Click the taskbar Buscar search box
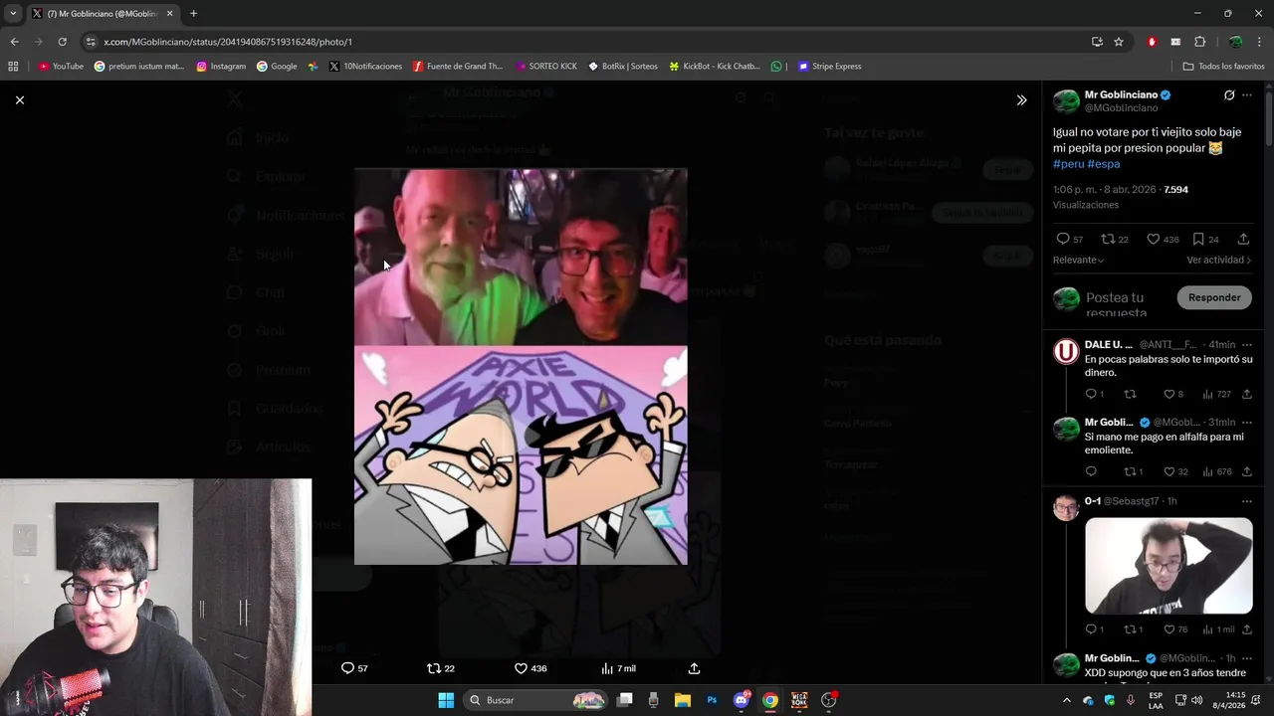This screenshot has width=1274, height=716. click(x=537, y=700)
